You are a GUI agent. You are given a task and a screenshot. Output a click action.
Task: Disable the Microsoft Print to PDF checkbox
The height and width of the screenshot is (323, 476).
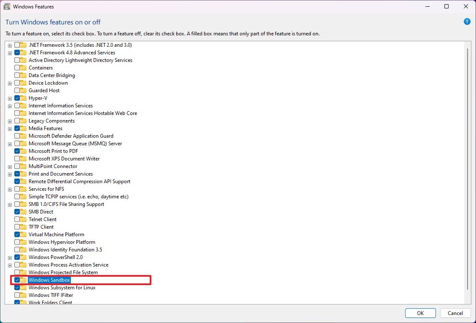point(17,151)
